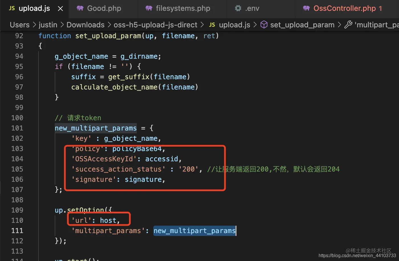Expand the chevron after Downloads in the breadcrumb
399x261 pixels.
tap(109, 25)
